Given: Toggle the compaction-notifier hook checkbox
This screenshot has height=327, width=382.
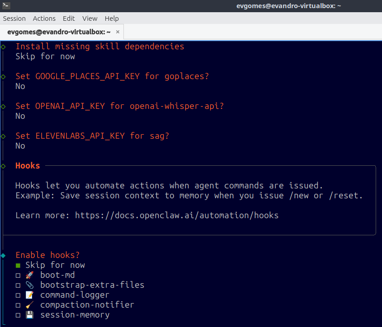Looking at the screenshot, I should pyautogui.click(x=18, y=305).
